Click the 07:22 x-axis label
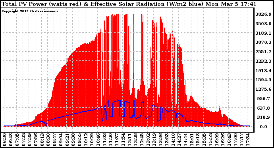The height and width of the screenshot is (148, 274). click(x=23, y=140)
